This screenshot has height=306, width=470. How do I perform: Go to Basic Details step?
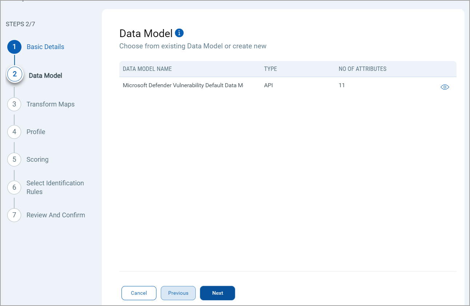pyautogui.click(x=45, y=47)
